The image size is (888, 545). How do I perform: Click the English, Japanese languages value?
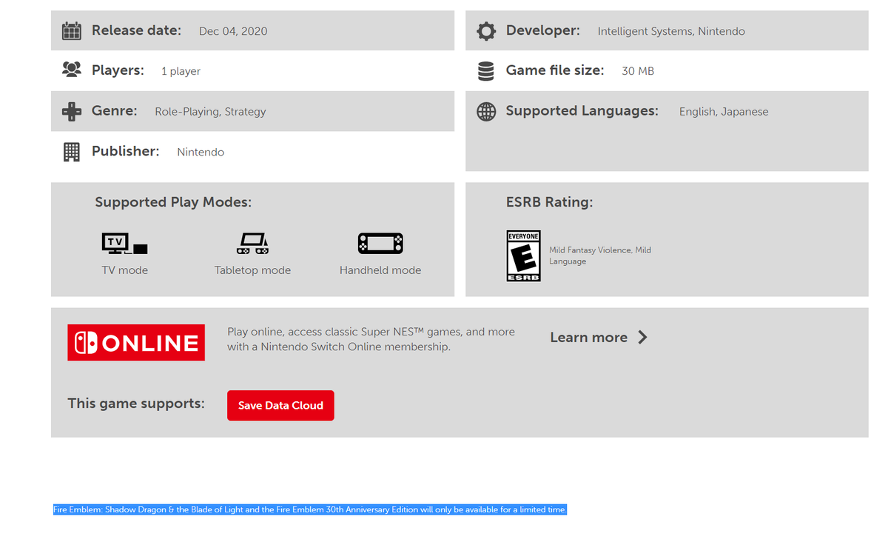click(x=724, y=112)
